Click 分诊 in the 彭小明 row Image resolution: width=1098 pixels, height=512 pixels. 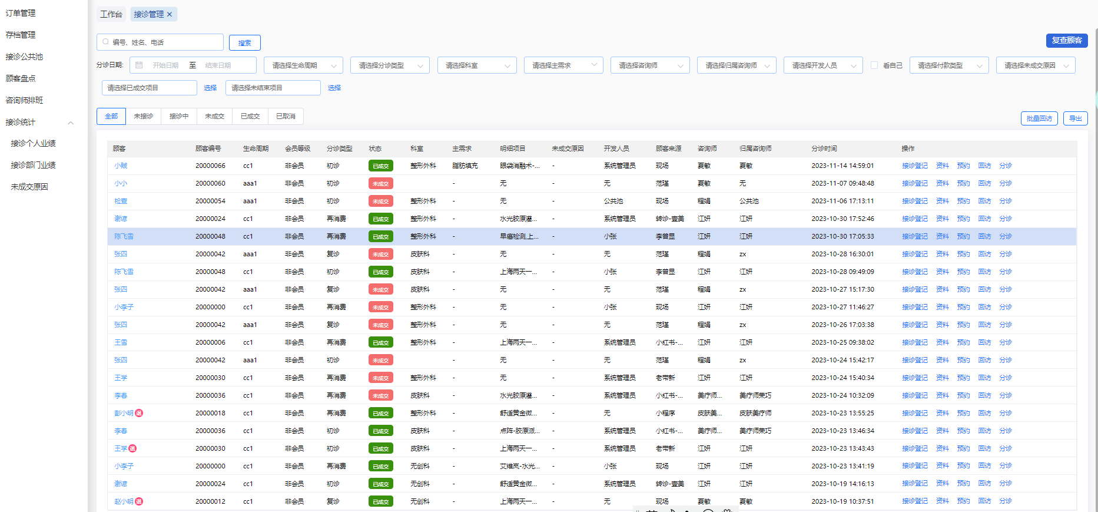[1006, 413]
